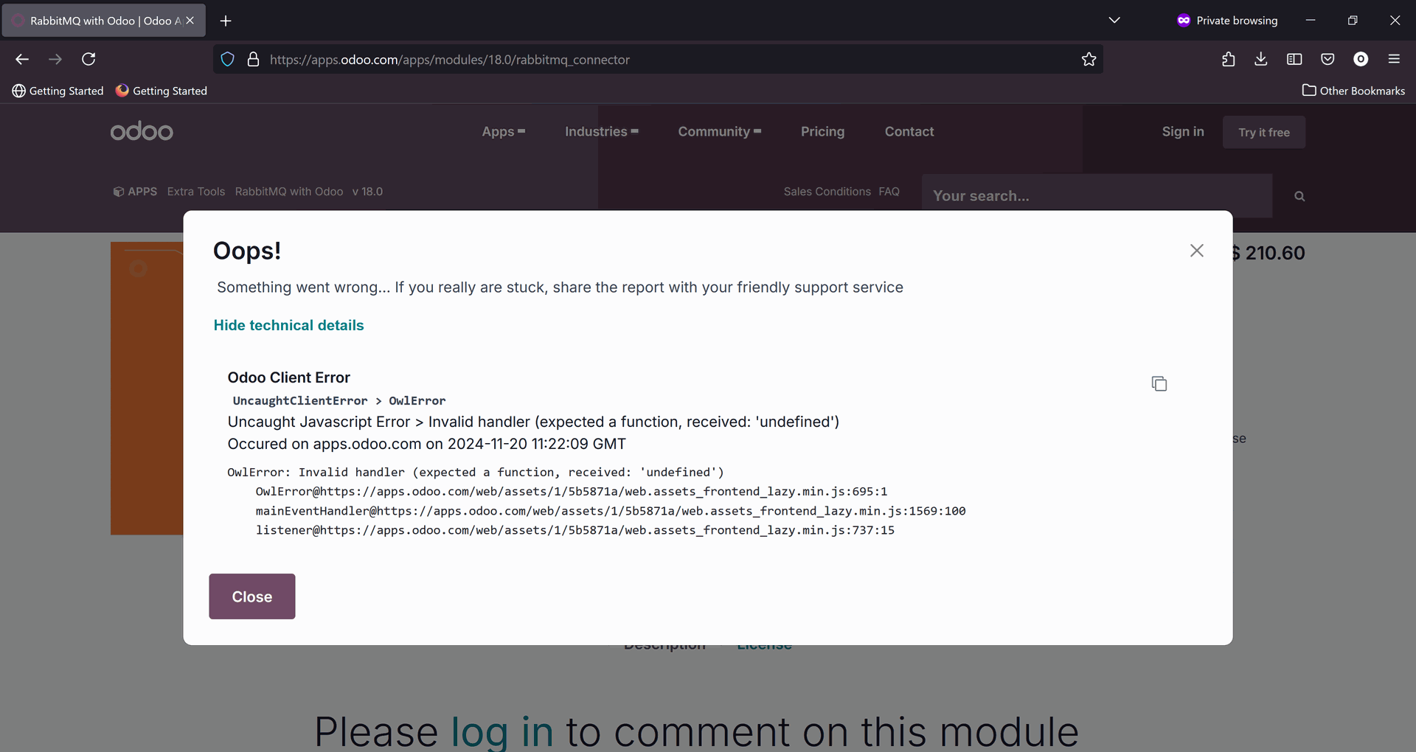Open the Firefox hamburger application menu
1416x752 pixels.
(x=1394, y=59)
